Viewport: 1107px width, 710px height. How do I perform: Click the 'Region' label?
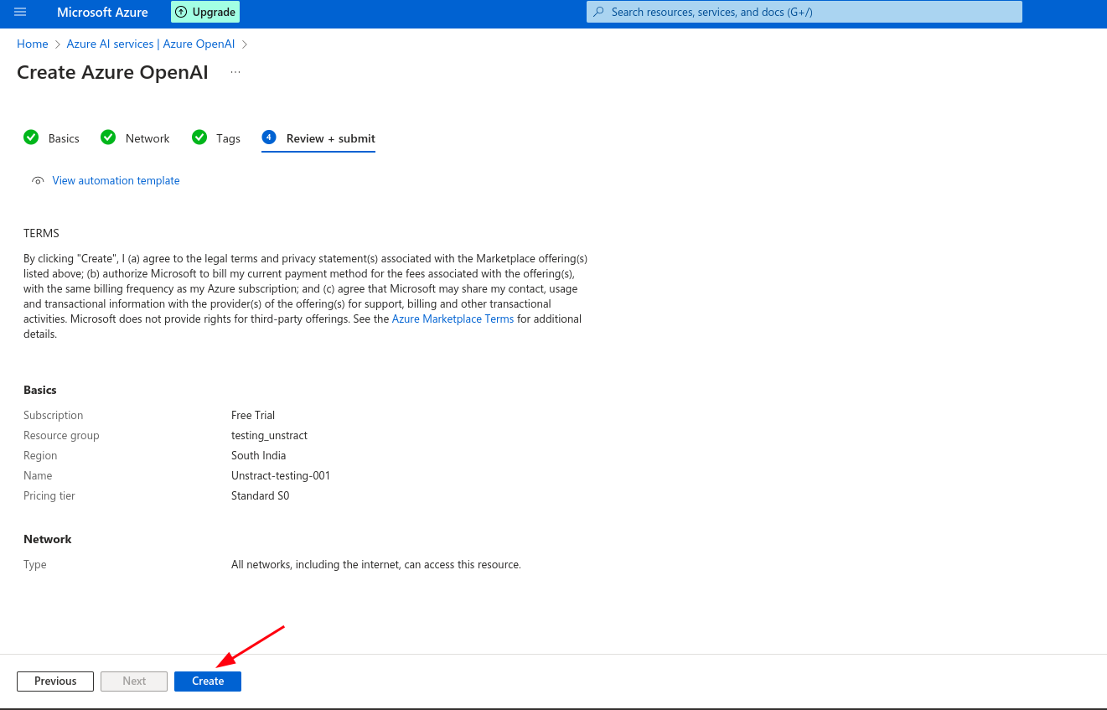pyautogui.click(x=40, y=455)
